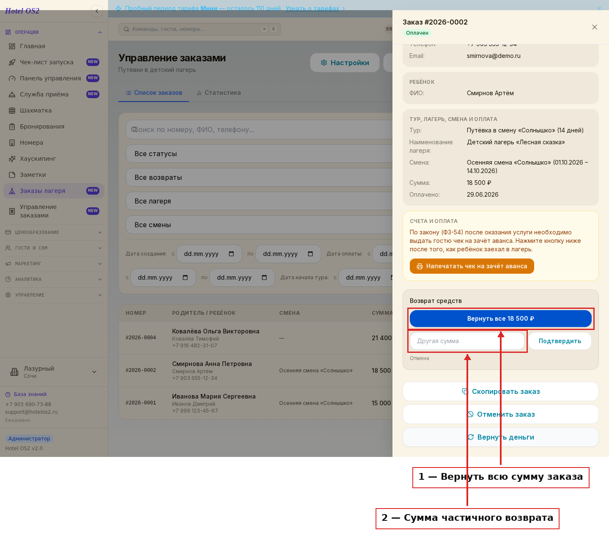The width and height of the screenshot is (609, 539).
Task: Click the Панель управления gauge icon
Action: click(12, 78)
